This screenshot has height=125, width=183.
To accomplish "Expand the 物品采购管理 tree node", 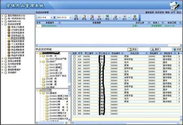I will pos(2,58).
